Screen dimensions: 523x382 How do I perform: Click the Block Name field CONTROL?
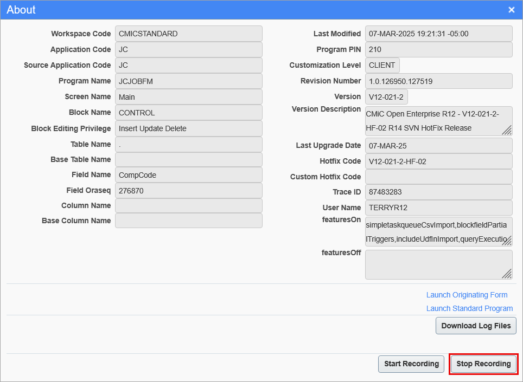[189, 113]
